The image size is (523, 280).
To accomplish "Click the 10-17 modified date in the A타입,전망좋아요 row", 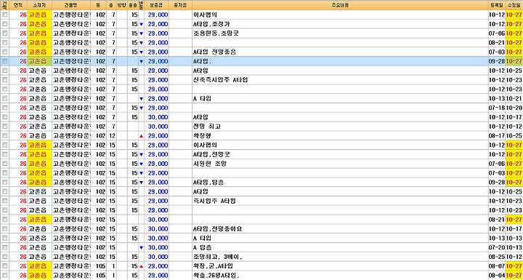I will point(514,229).
